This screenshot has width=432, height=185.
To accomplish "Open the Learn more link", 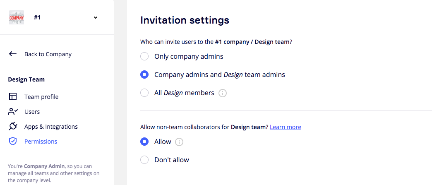I will click(x=286, y=127).
